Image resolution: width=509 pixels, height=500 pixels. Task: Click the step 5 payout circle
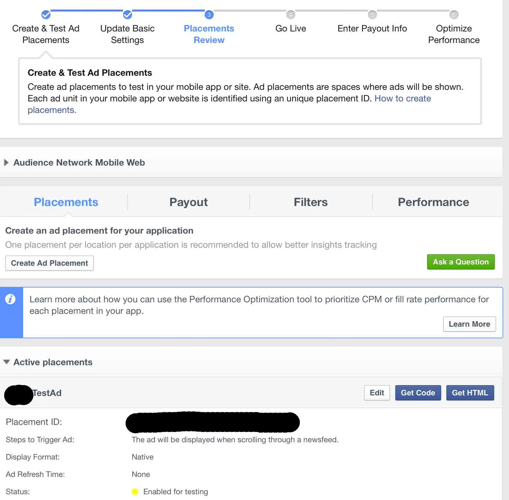(x=372, y=14)
